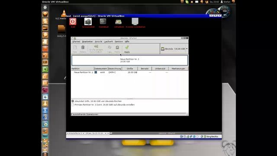The height and width of the screenshot is (156, 277).
Task: Click the VLC cone icon in Unity launcher
Action: tap(45, 104)
